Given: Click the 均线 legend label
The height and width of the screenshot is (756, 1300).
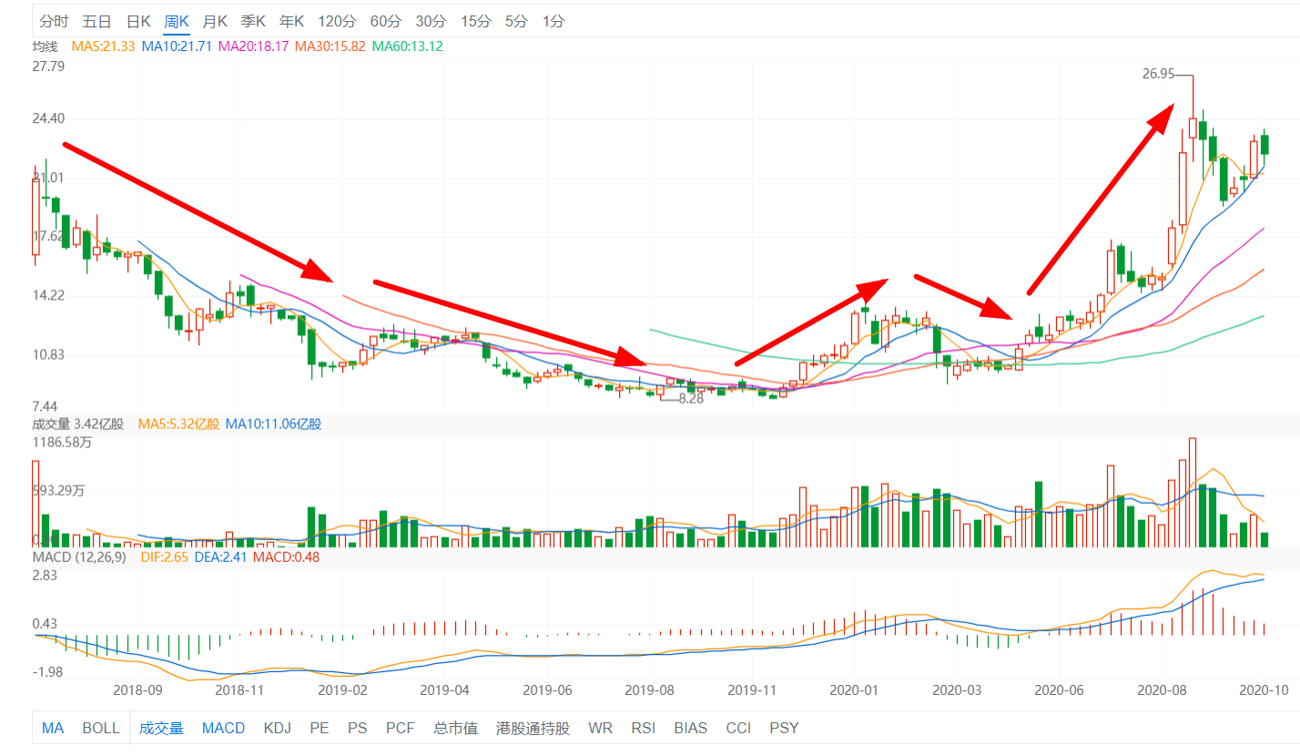Looking at the screenshot, I should point(46,46).
